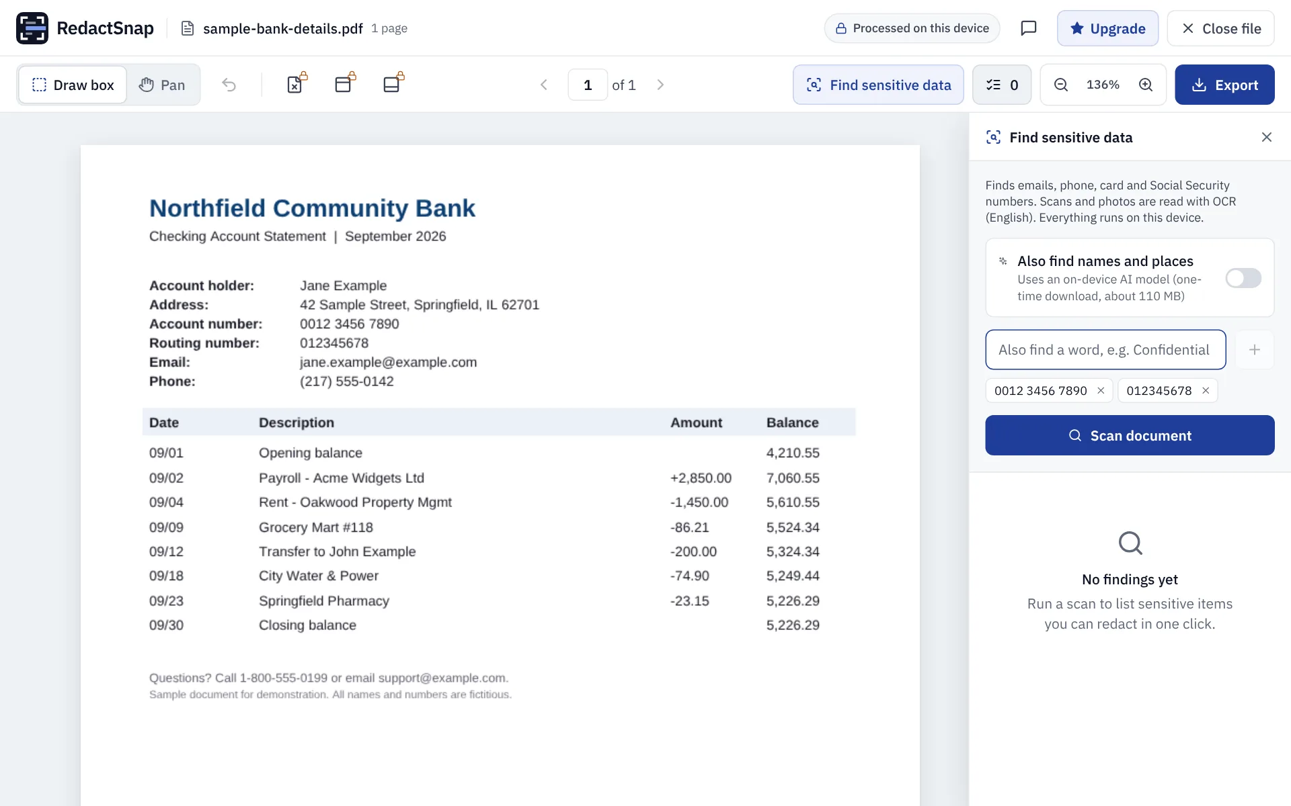
Task: Go to the next page arrow
Action: [x=660, y=85]
